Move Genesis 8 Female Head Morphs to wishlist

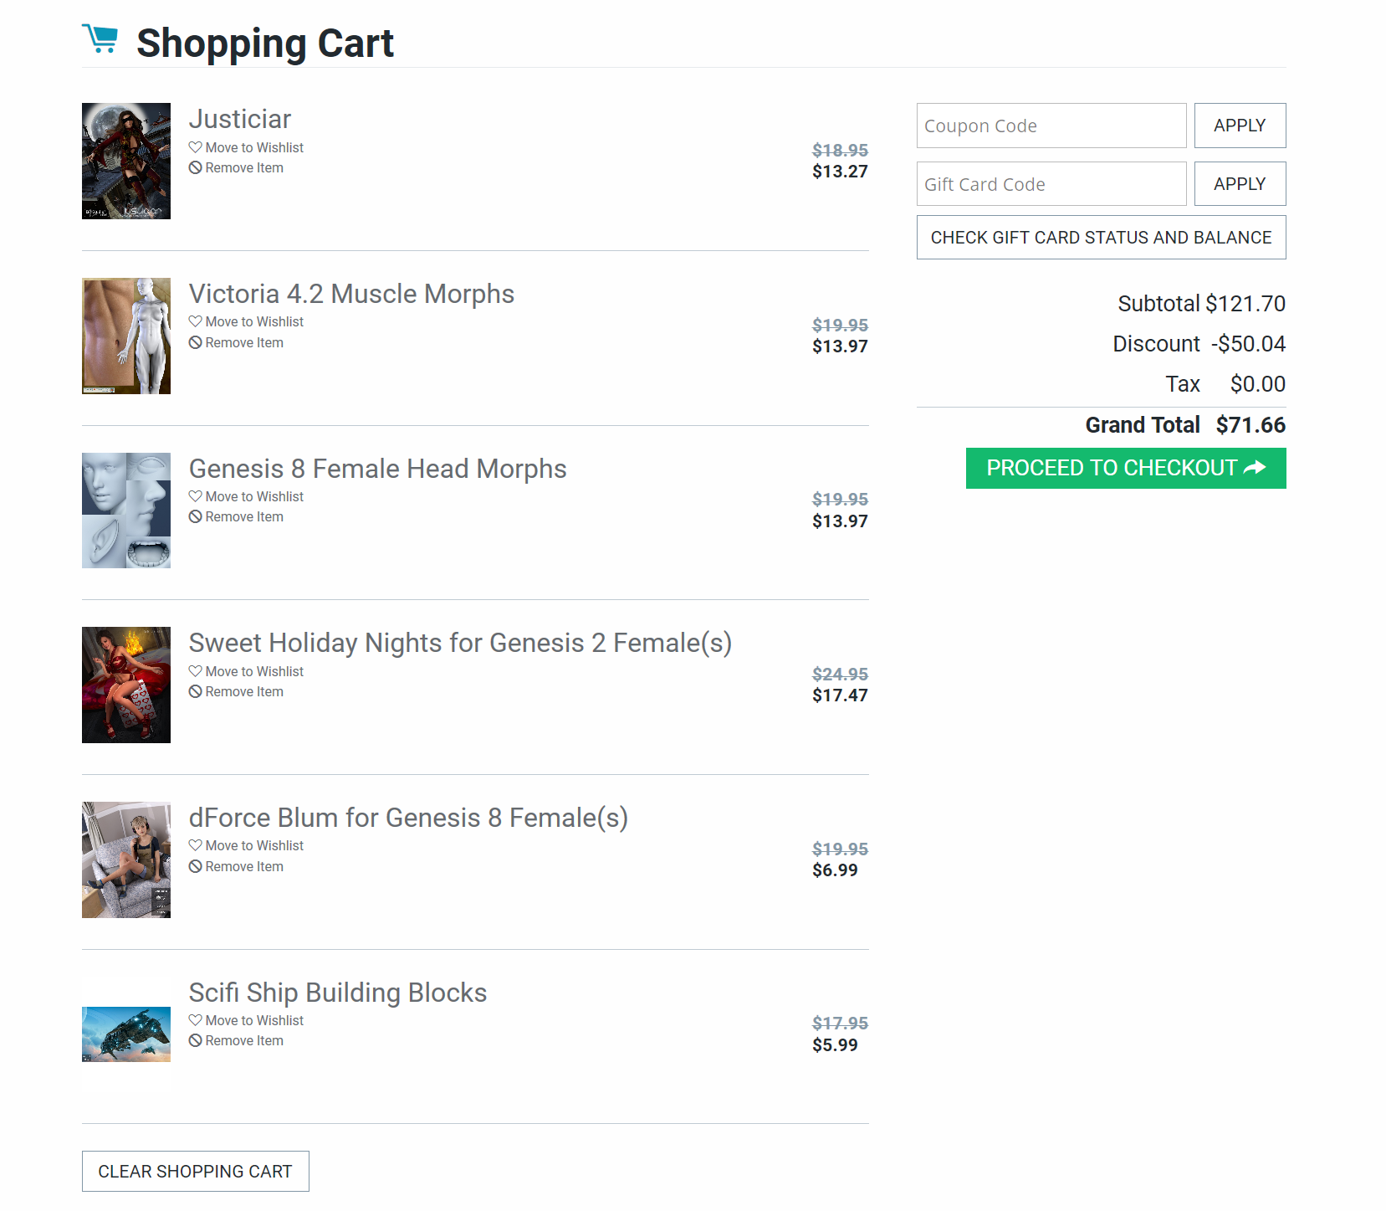(253, 497)
